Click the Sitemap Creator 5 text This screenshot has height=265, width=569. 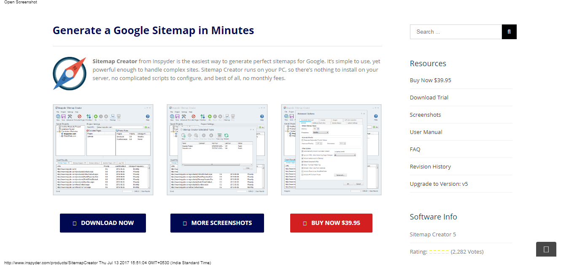click(x=433, y=234)
